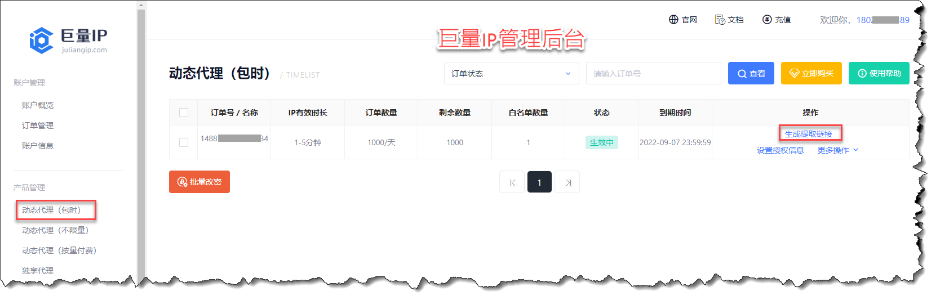The height and width of the screenshot is (300, 949).
Task: Click the 巨量IP logo icon
Action: [x=41, y=41]
